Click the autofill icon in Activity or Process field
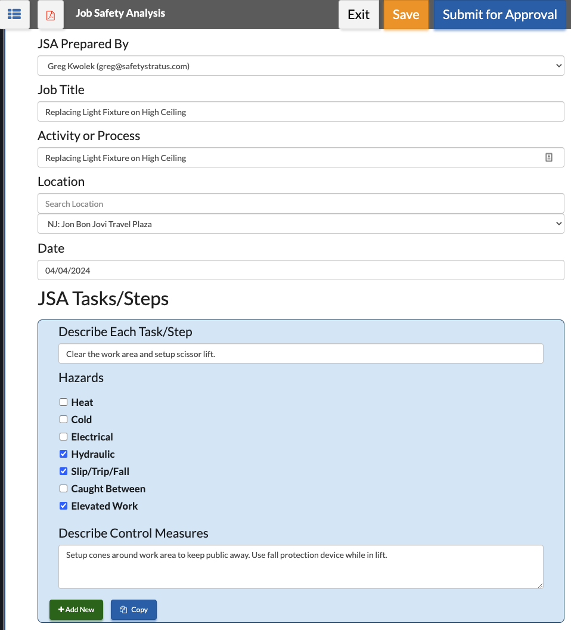This screenshot has width=571, height=630. pos(549,157)
